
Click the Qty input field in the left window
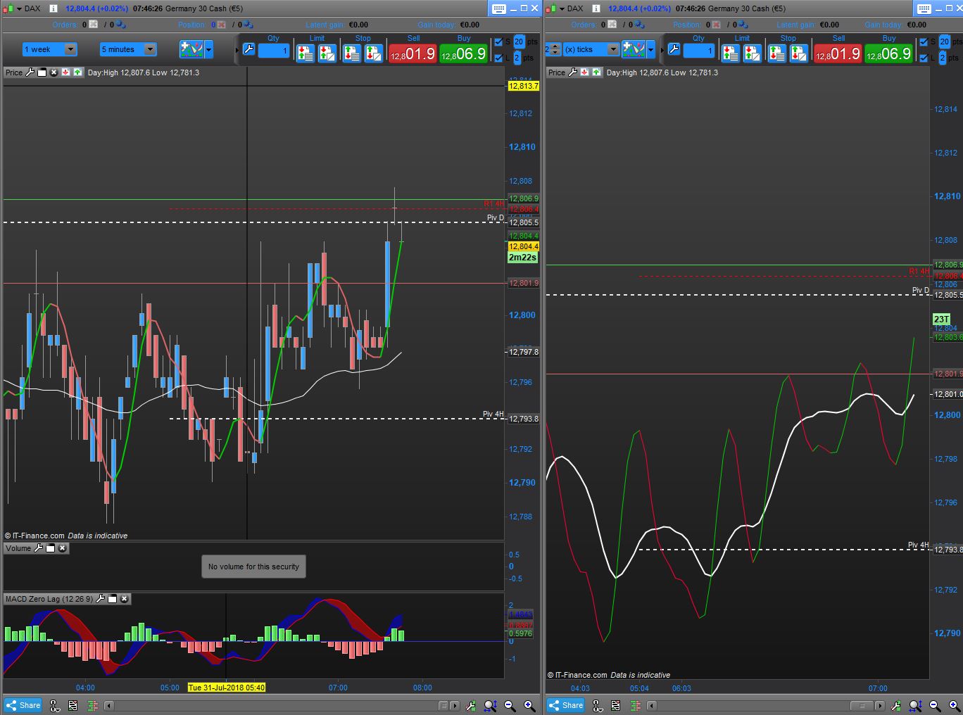274,51
